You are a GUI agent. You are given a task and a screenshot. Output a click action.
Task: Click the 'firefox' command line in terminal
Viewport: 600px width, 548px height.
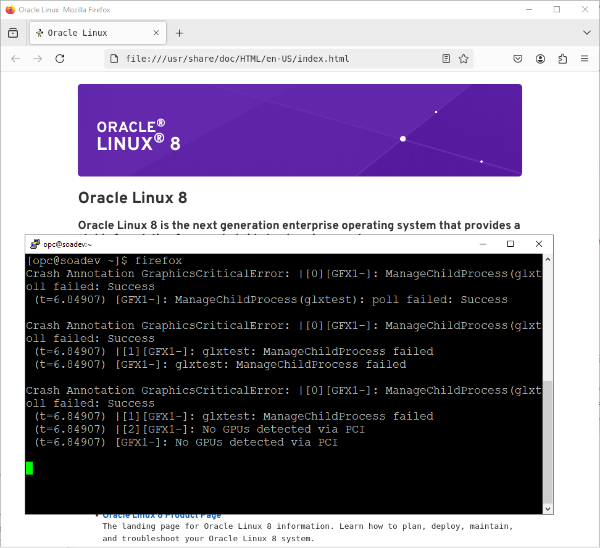[104, 260]
